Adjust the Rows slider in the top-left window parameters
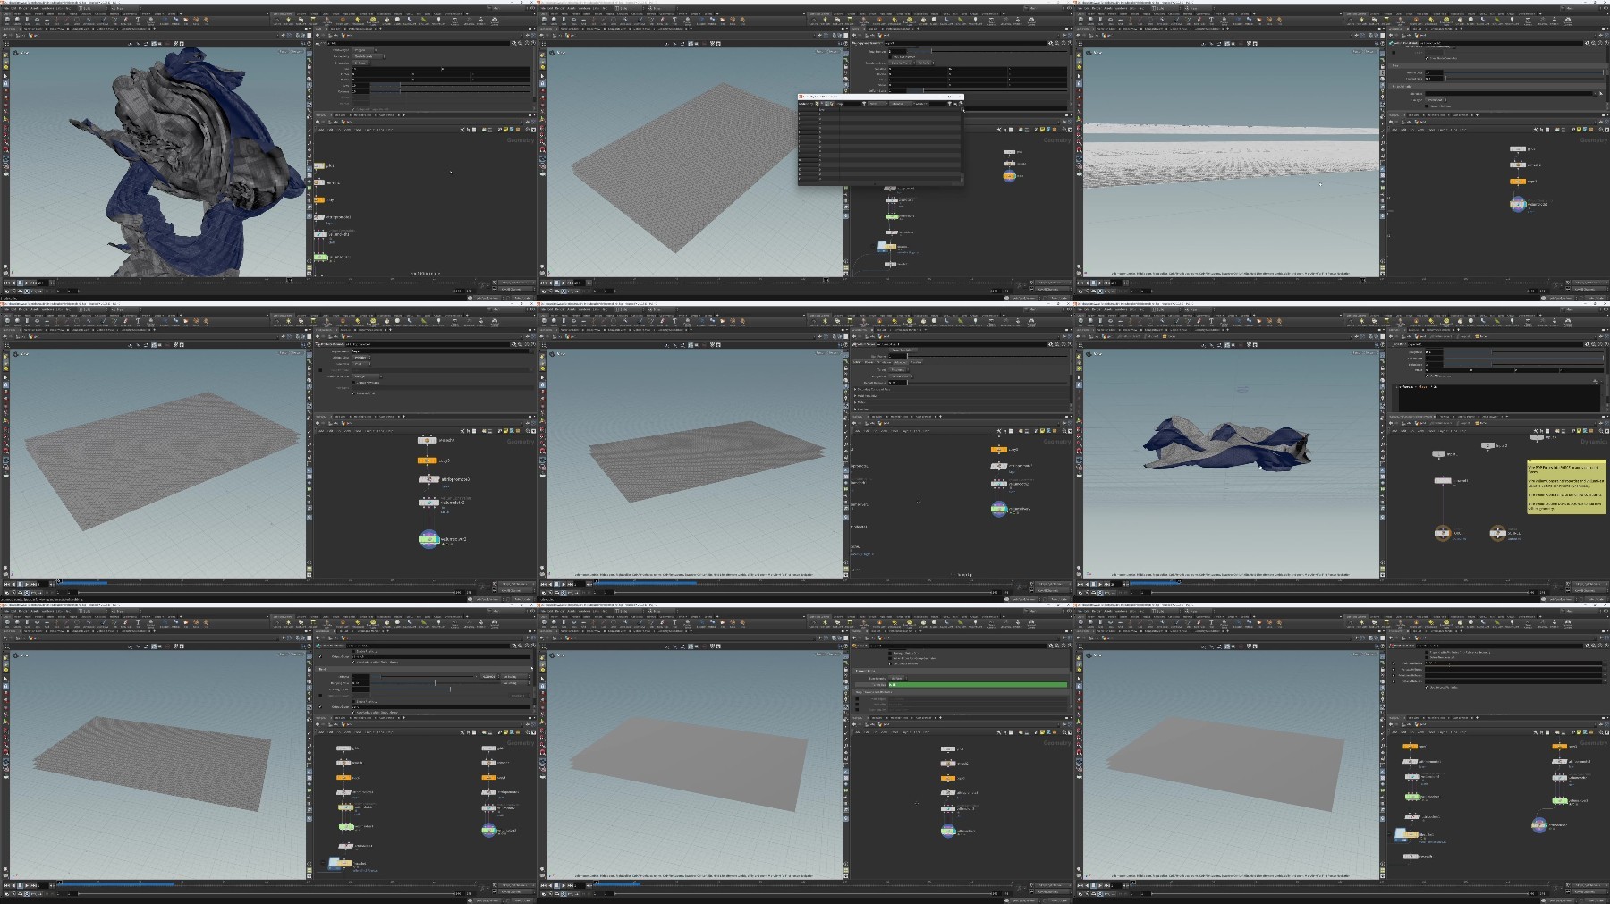Viewport: 1610px width, 904px height. (x=450, y=86)
